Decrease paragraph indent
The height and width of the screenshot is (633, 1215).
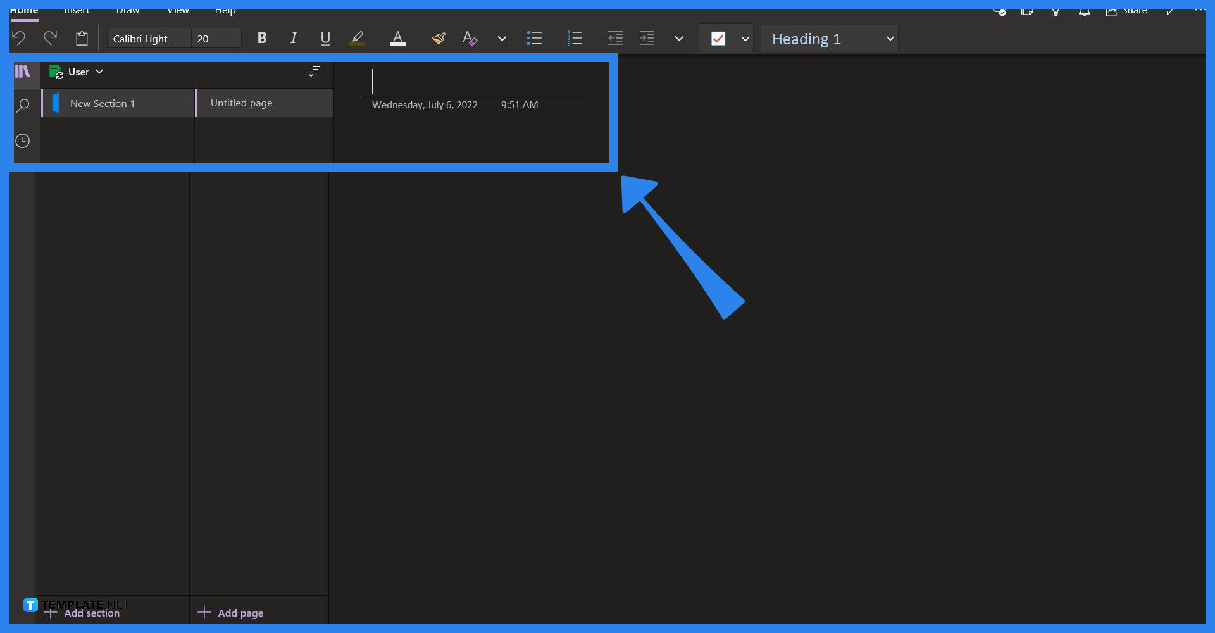tap(614, 38)
